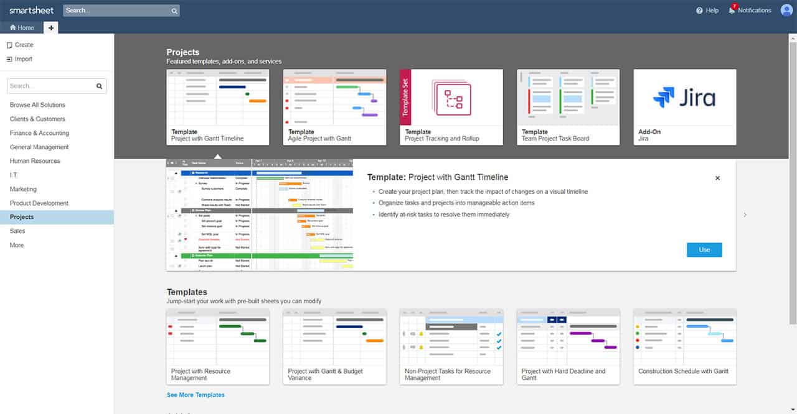This screenshot has height=414, width=797.
Task: Click the user account avatar icon
Action: 786,10
